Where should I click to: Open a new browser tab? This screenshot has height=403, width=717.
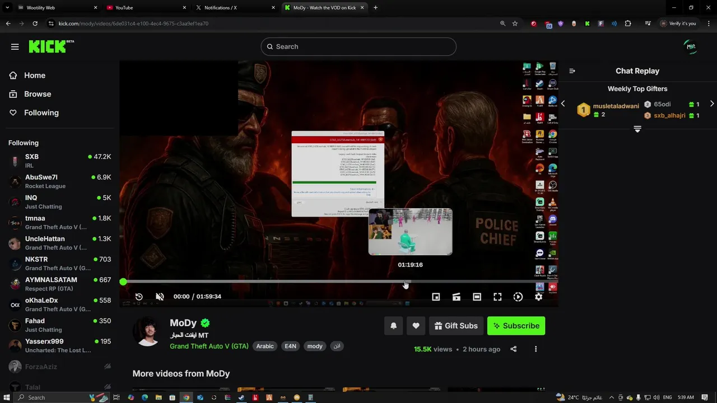[375, 8]
